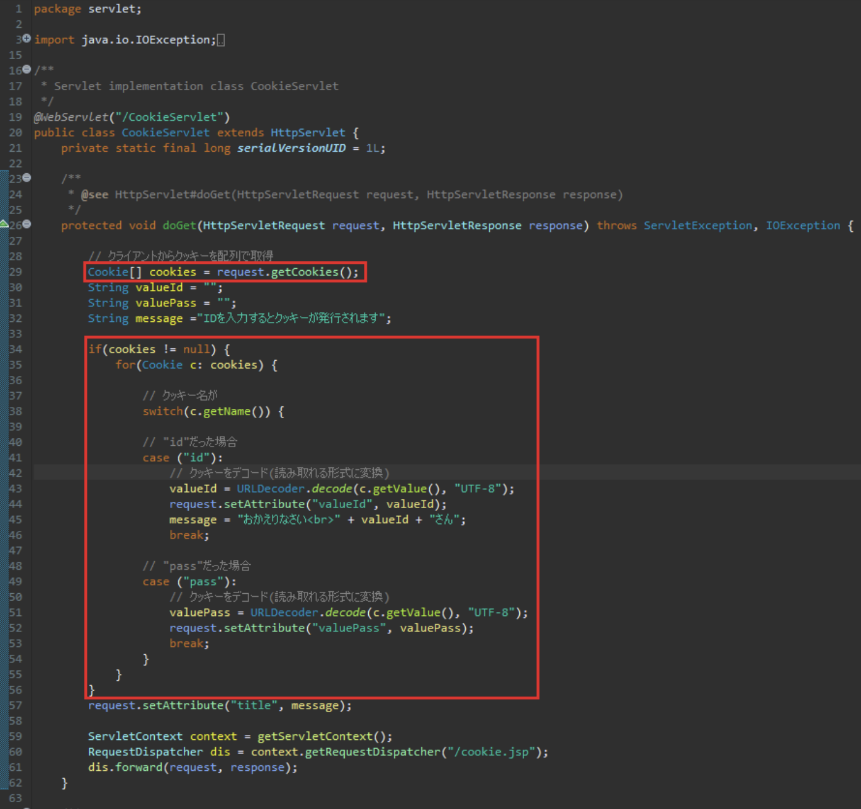
Task: Click RequestDispatcher type on line 60
Action: pyautogui.click(x=145, y=752)
